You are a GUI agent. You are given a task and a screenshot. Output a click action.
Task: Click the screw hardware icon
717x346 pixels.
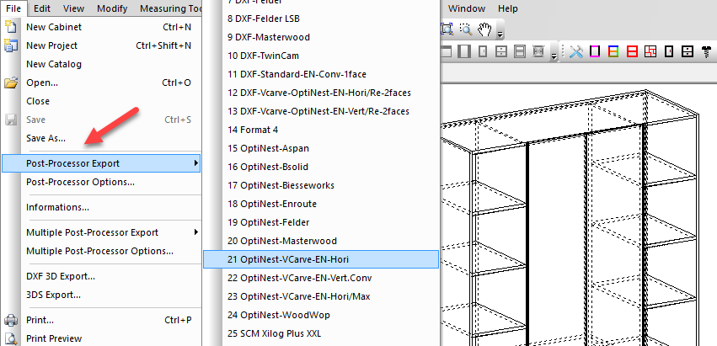(707, 51)
